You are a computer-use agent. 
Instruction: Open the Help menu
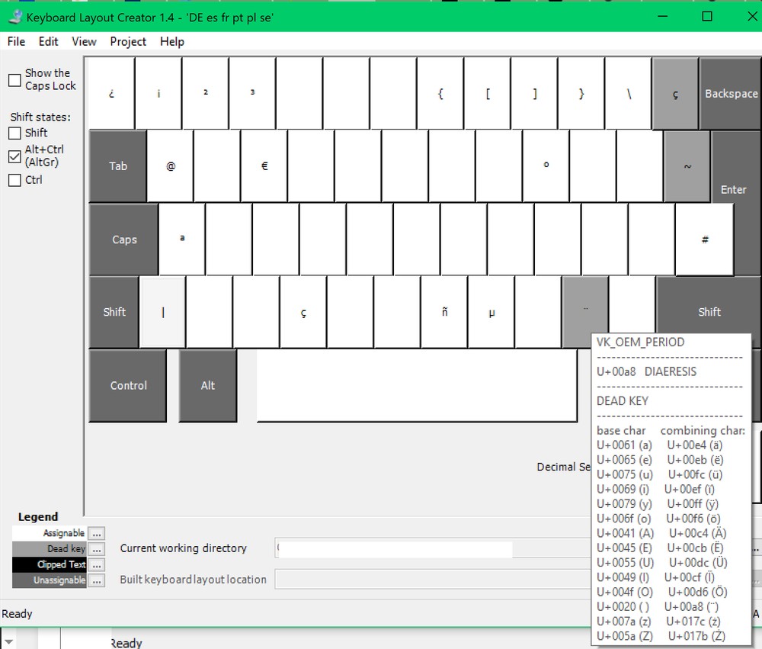(x=172, y=42)
